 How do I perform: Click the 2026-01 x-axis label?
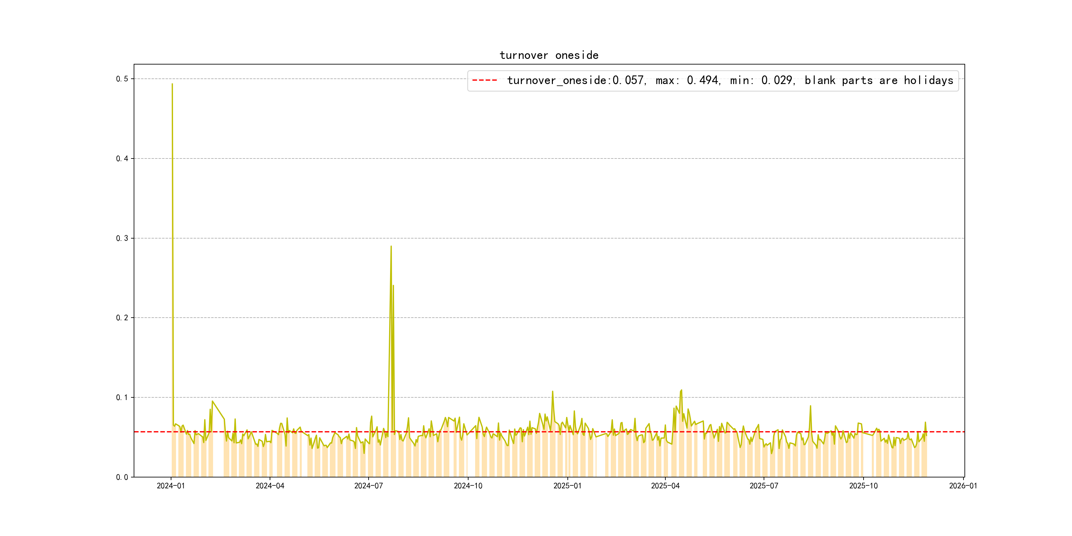(x=963, y=486)
